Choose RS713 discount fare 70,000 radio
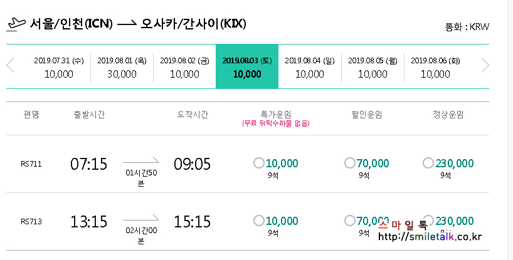Viewport: 513px width, 260px height. click(350, 221)
